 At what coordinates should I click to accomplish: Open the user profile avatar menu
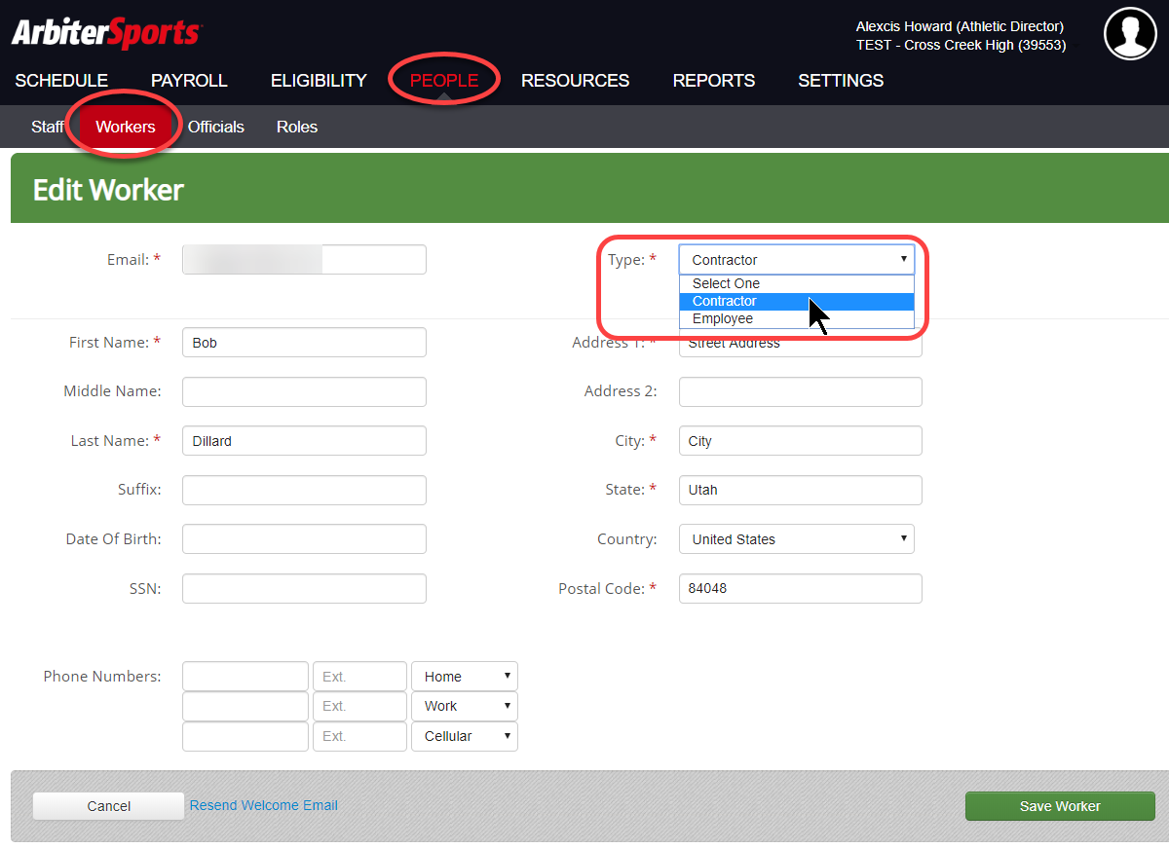[x=1129, y=33]
